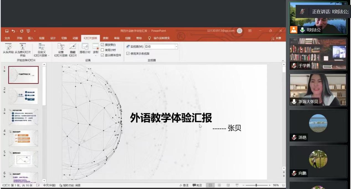351x189 pixels.
Task: Open 备注 notes in the status bar
Action: click(x=184, y=185)
